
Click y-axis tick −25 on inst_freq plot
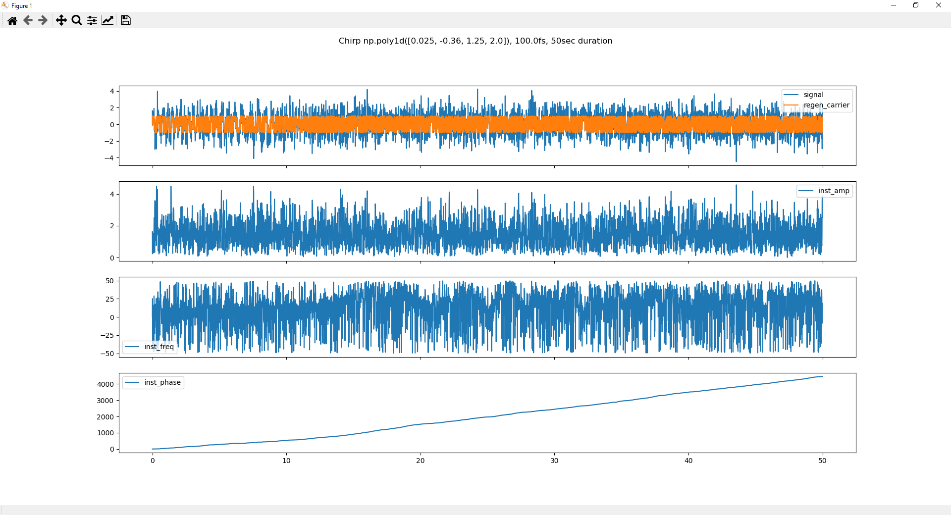[x=107, y=335]
